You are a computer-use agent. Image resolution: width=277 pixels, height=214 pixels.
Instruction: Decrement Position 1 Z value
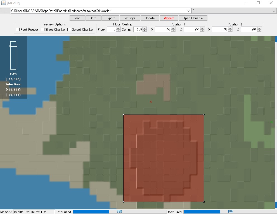(x=202, y=30)
